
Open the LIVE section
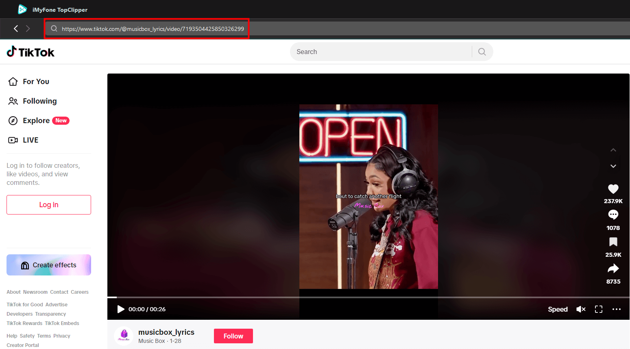[x=23, y=140]
